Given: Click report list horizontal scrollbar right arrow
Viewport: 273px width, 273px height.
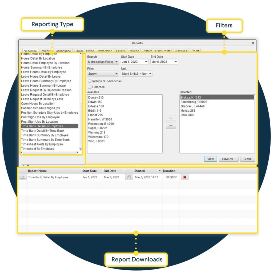Looking at the screenshot, I should tap(78, 152).
